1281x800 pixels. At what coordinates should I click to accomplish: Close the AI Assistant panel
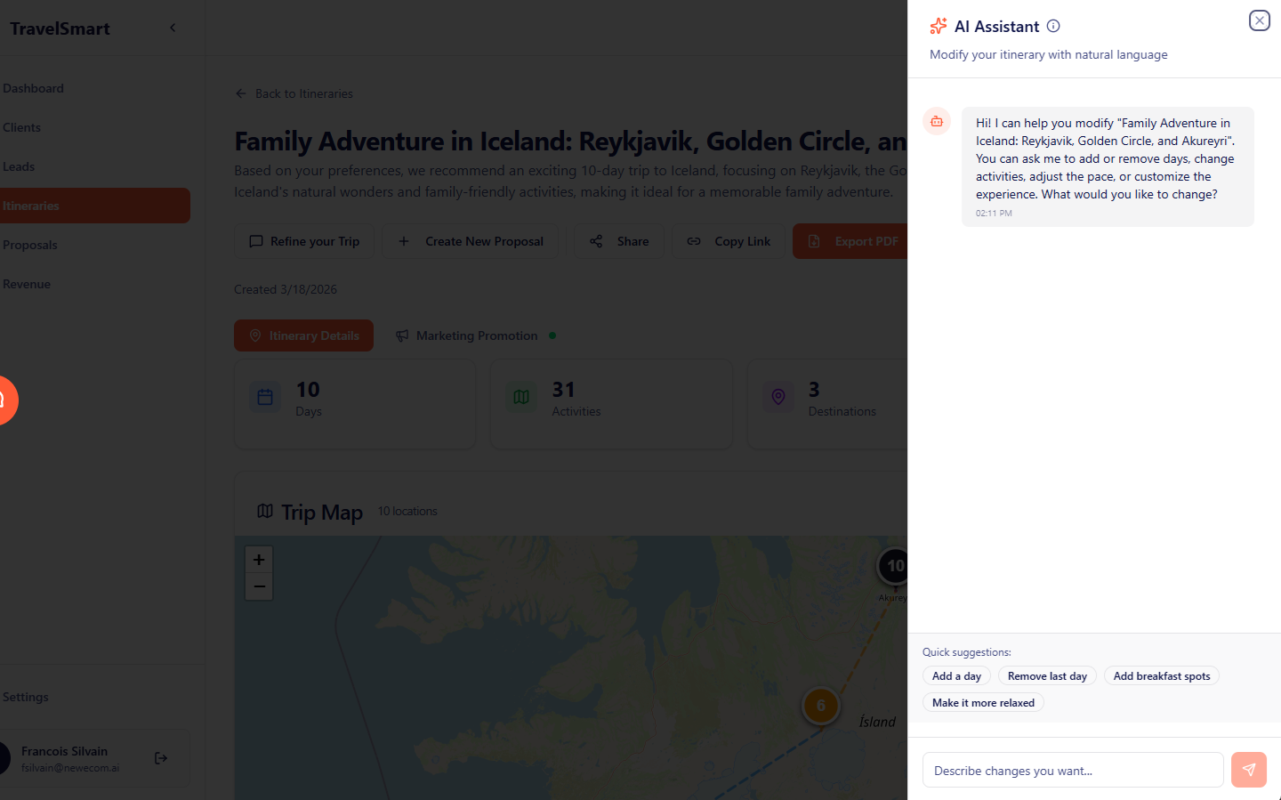[x=1259, y=20]
